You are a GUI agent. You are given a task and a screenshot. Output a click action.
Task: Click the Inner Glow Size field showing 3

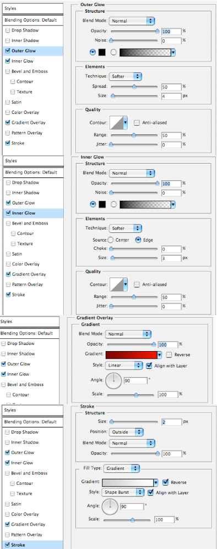point(171,258)
